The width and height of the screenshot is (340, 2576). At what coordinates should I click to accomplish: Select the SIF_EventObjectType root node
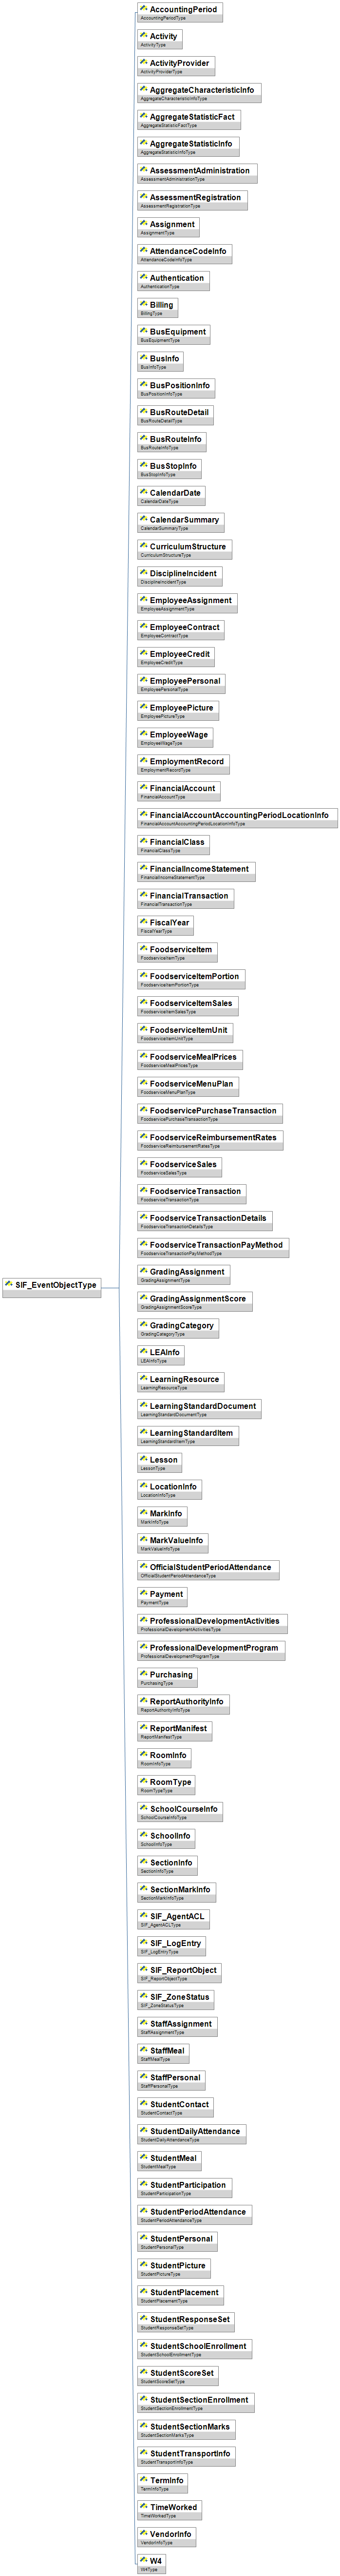[56, 1285]
